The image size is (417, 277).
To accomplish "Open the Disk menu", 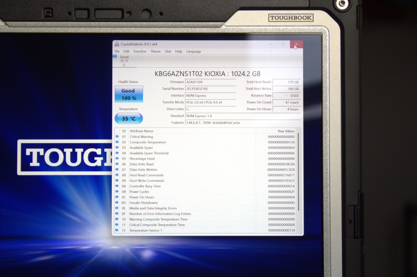I will 168,51.
